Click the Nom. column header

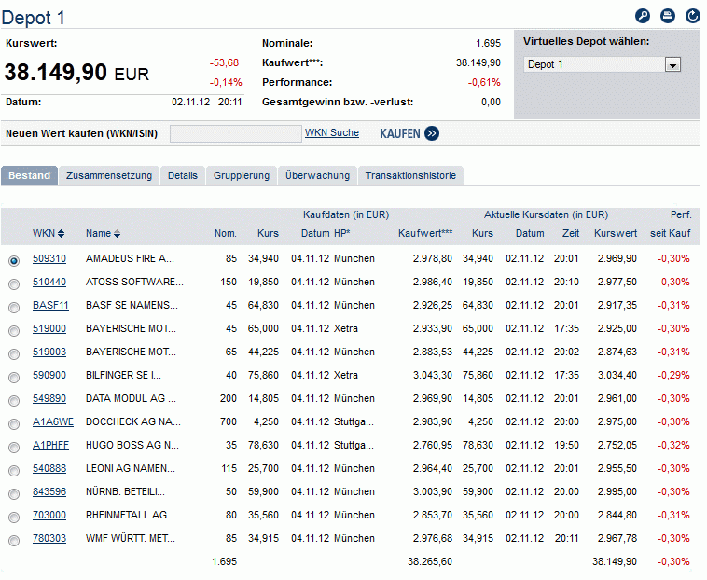[x=226, y=233]
